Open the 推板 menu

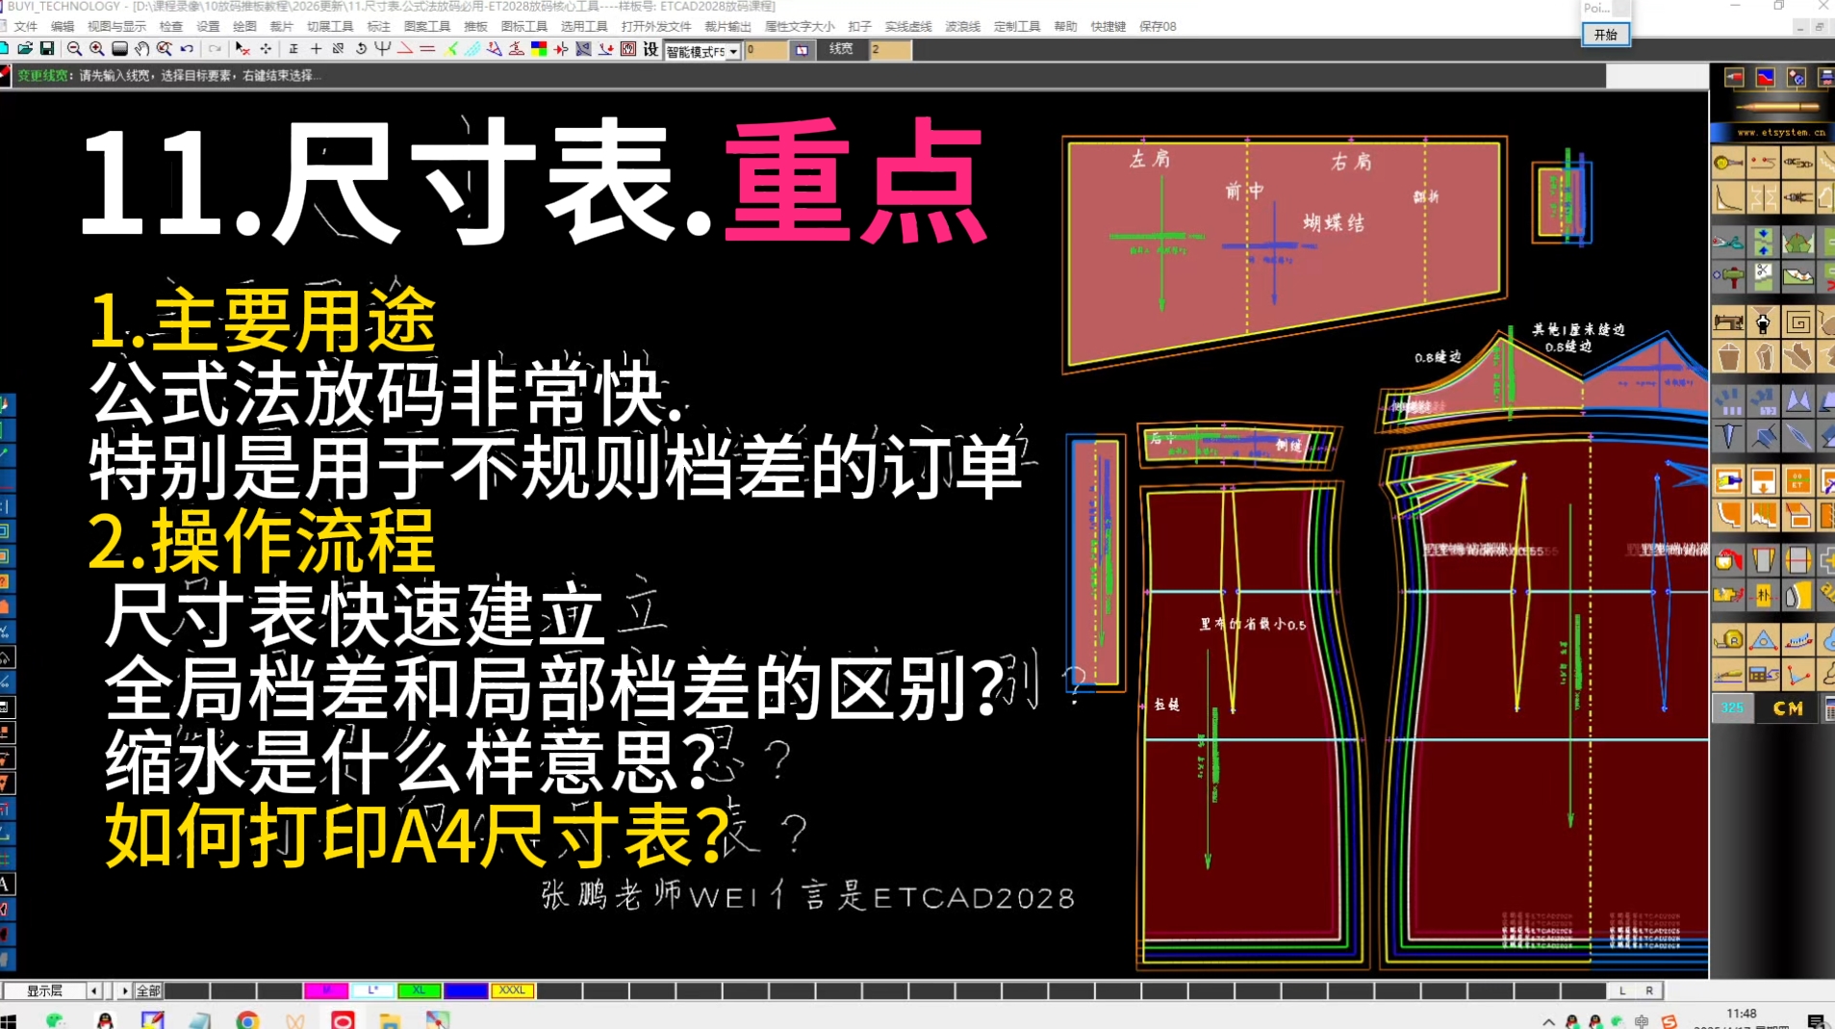click(x=475, y=26)
